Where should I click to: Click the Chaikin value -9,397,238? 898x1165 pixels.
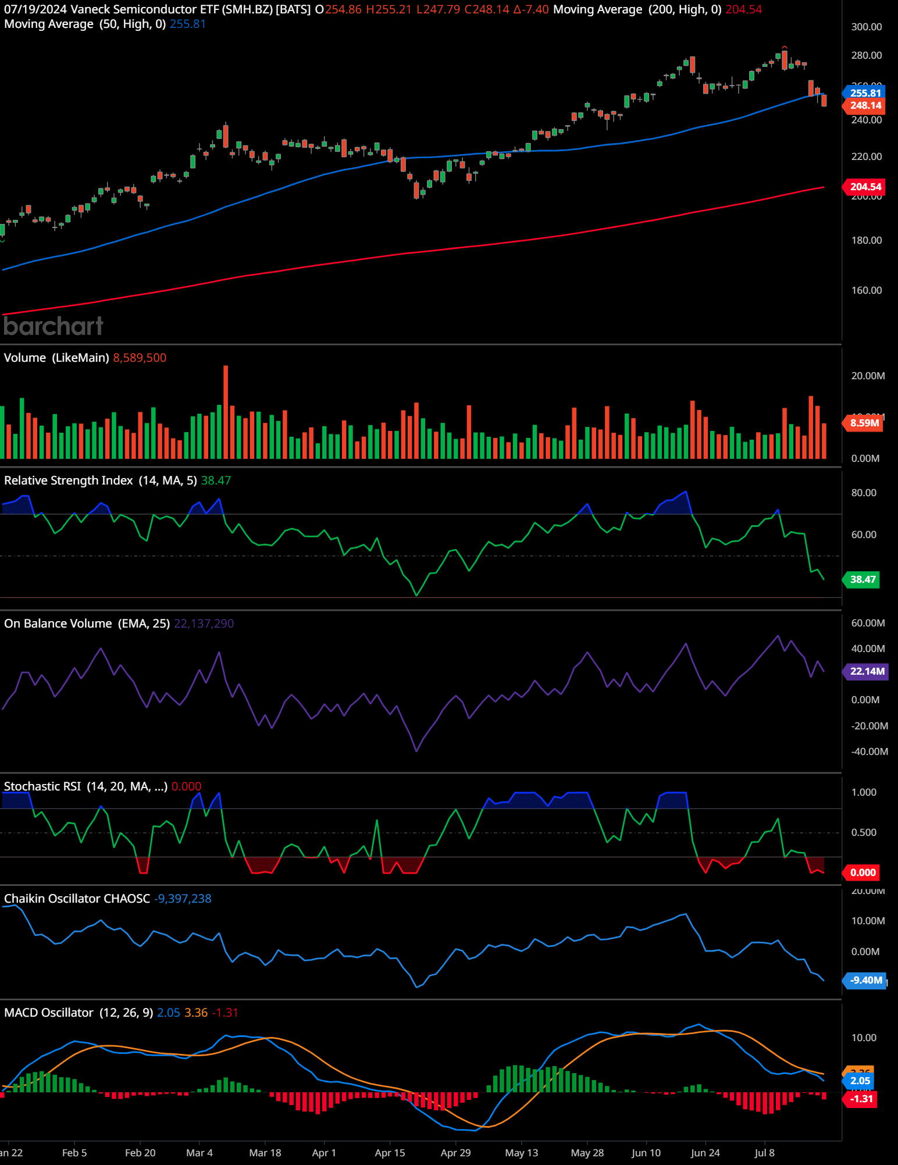pyautogui.click(x=183, y=899)
